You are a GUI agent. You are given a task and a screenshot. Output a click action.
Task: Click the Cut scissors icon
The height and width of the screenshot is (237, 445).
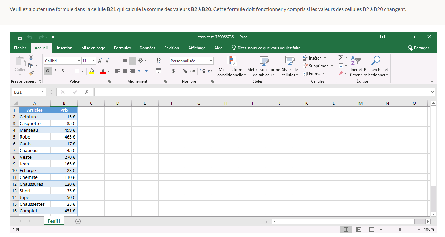[x=31, y=58]
